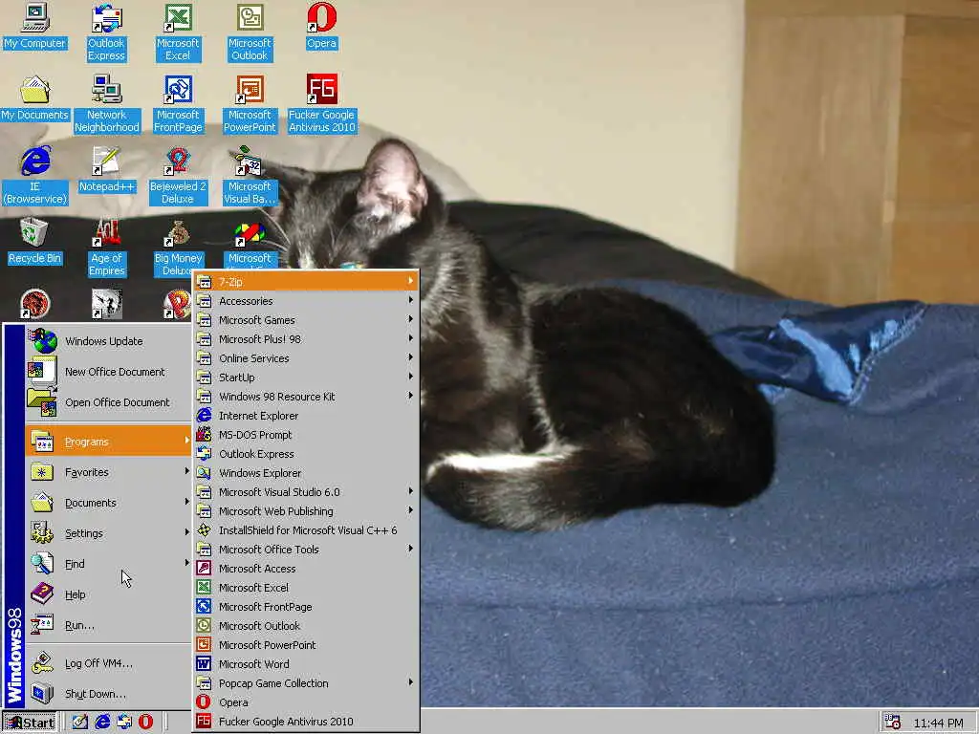Open Windows Explorer

click(306, 473)
